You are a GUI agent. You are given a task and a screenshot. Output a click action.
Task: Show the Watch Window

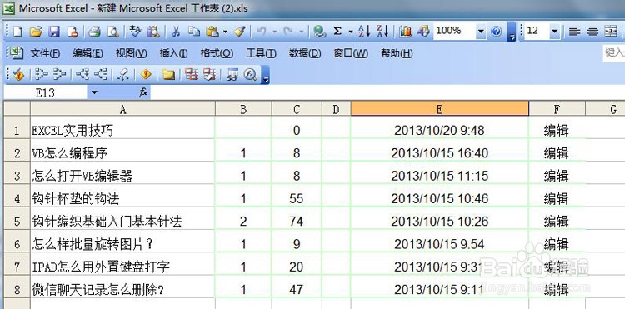coord(232,74)
